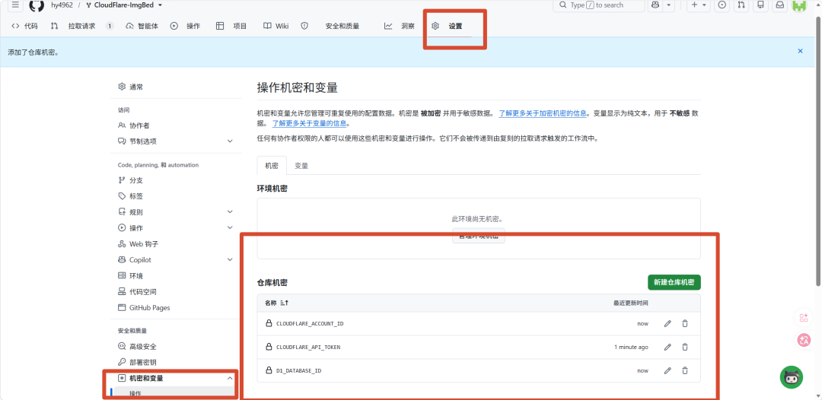822x400 pixels.
Task: Click the search box 'Type / to search'
Action: (599, 5)
